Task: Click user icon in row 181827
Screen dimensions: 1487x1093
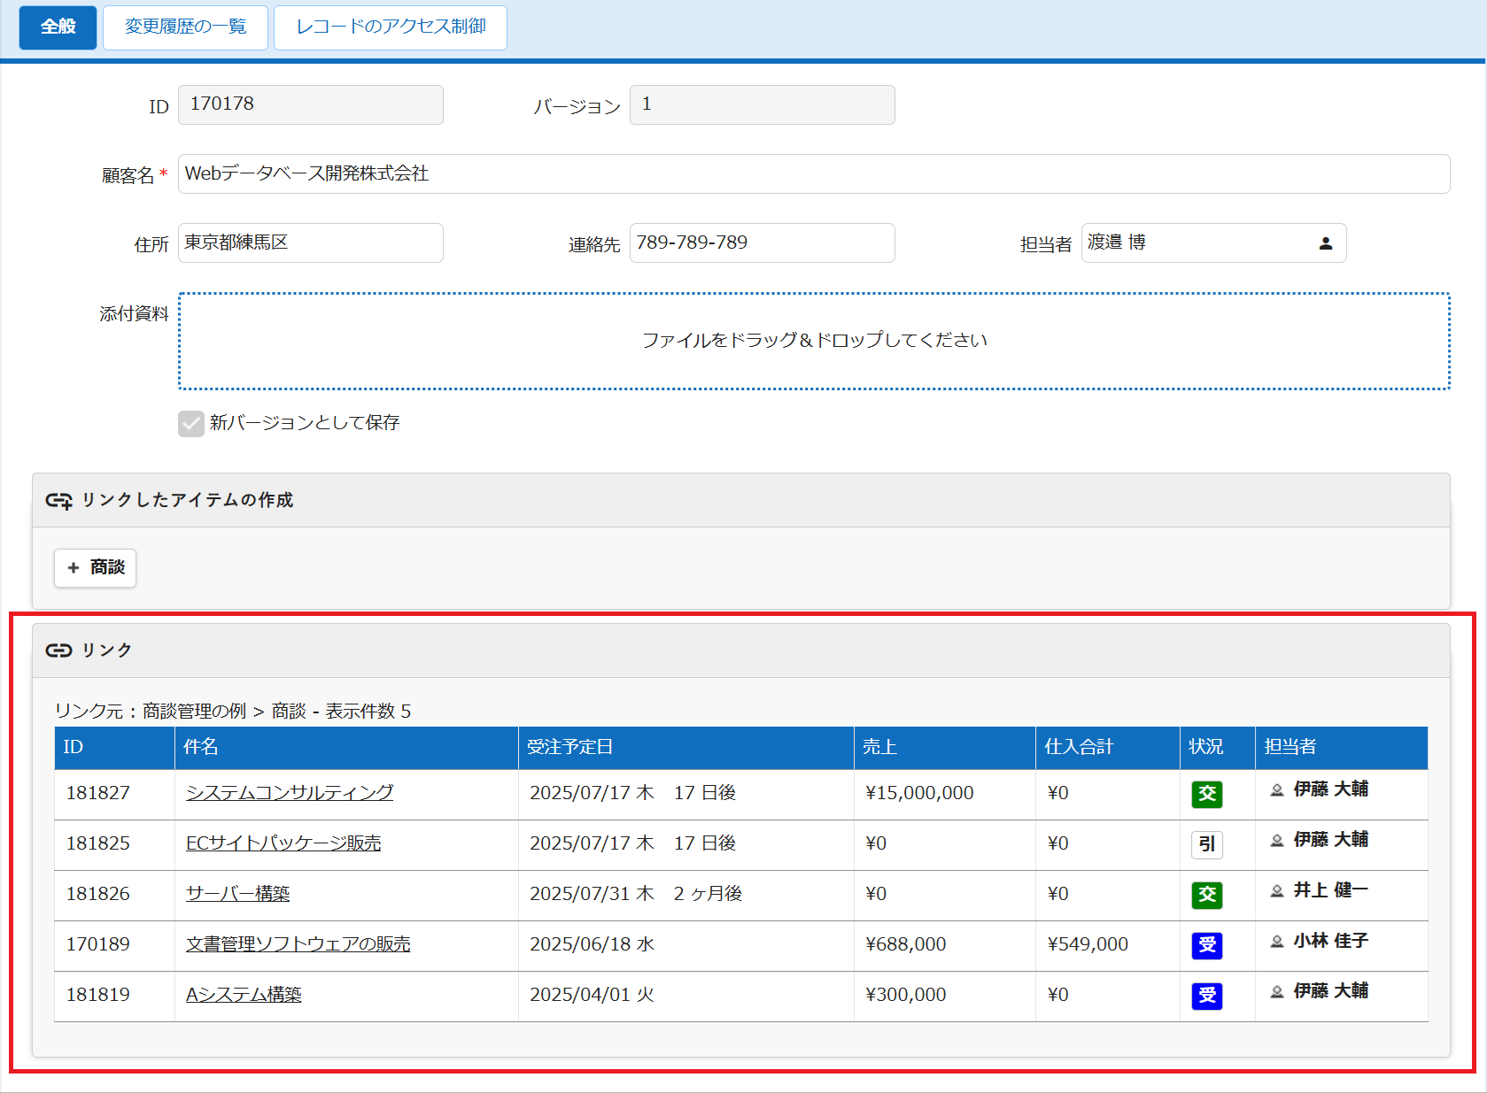Action: click(x=1276, y=790)
